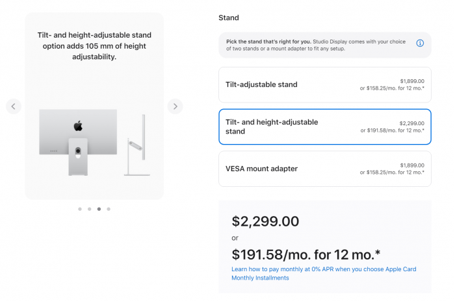
Task: Click the $191.58/mo. for 12 mo. summary text
Action: pyautogui.click(x=304, y=254)
